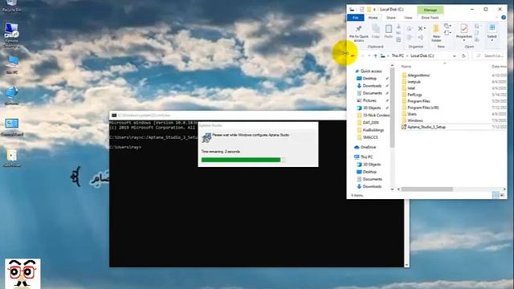Open the Delete dropdown arrow in ribbon
The width and height of the screenshot is (514, 289).
click(425, 29)
